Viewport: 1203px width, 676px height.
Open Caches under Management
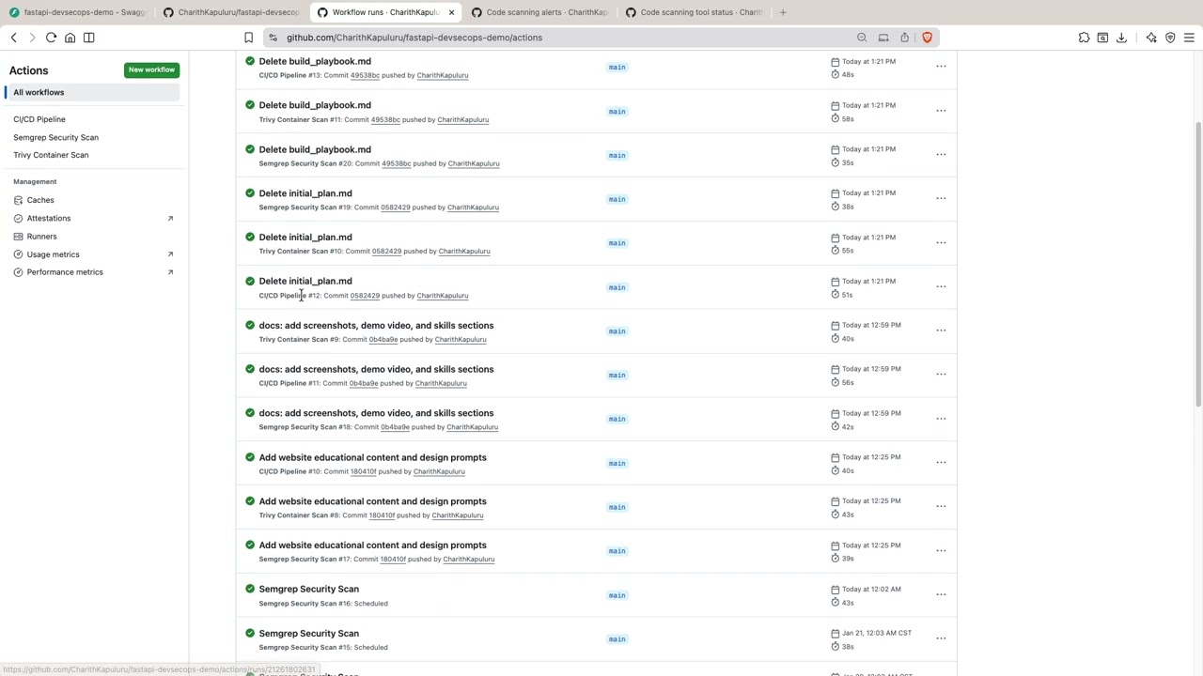(x=40, y=200)
